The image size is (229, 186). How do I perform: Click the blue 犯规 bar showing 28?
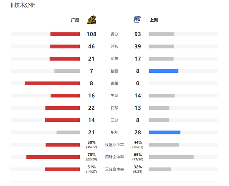[165, 133]
